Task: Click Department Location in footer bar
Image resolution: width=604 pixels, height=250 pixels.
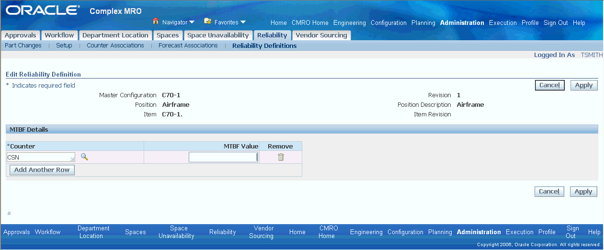Action: point(93,232)
